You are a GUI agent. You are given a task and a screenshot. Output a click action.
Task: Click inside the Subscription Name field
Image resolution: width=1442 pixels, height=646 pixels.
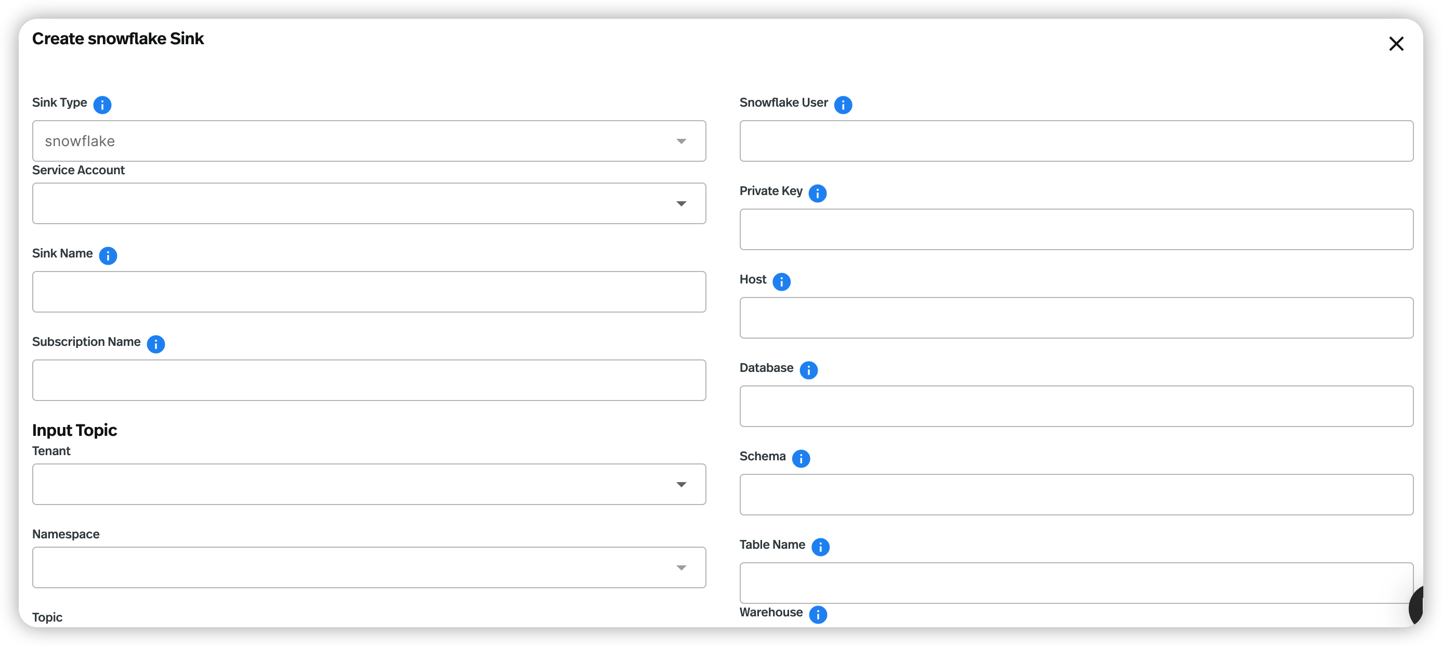click(x=370, y=380)
